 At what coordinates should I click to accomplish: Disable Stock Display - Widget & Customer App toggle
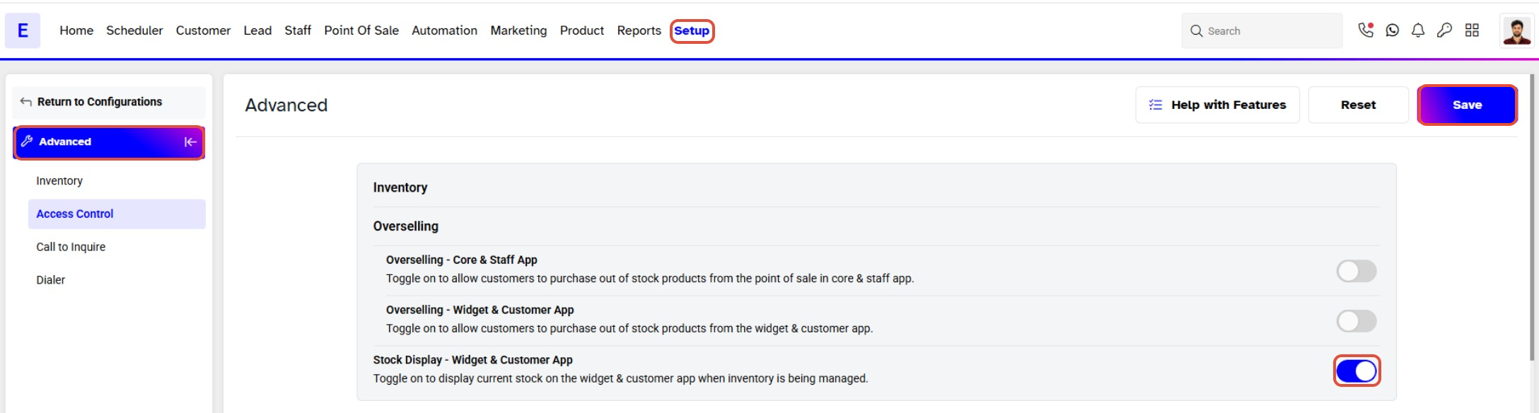click(1356, 371)
